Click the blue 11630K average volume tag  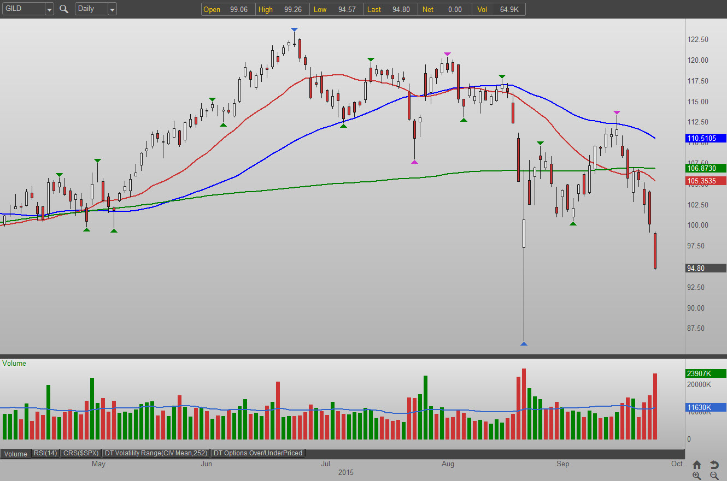tap(706, 407)
